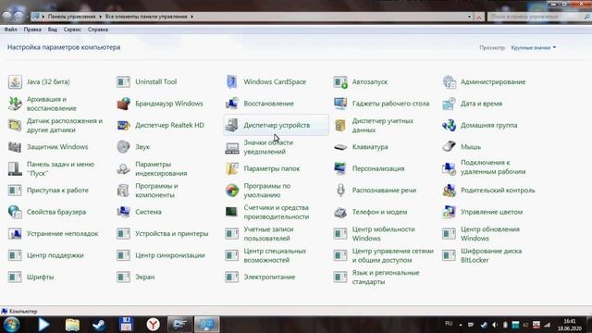
Task: Open the Свойства браузера globe icon
Action: [15, 212]
